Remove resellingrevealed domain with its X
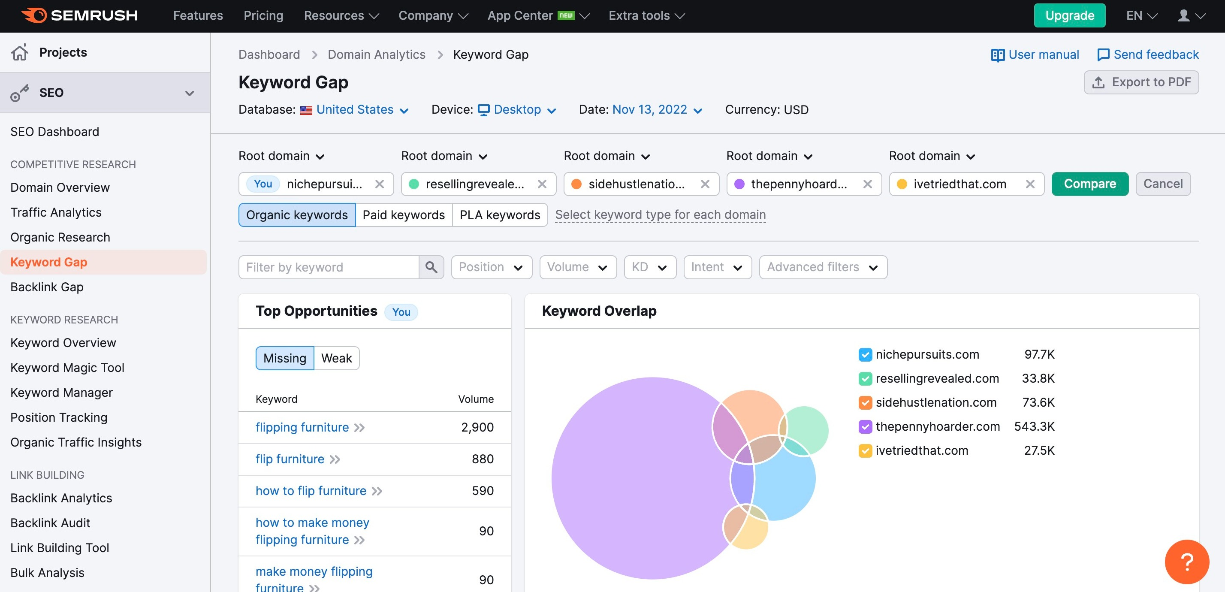Viewport: 1225px width, 592px height. click(542, 184)
